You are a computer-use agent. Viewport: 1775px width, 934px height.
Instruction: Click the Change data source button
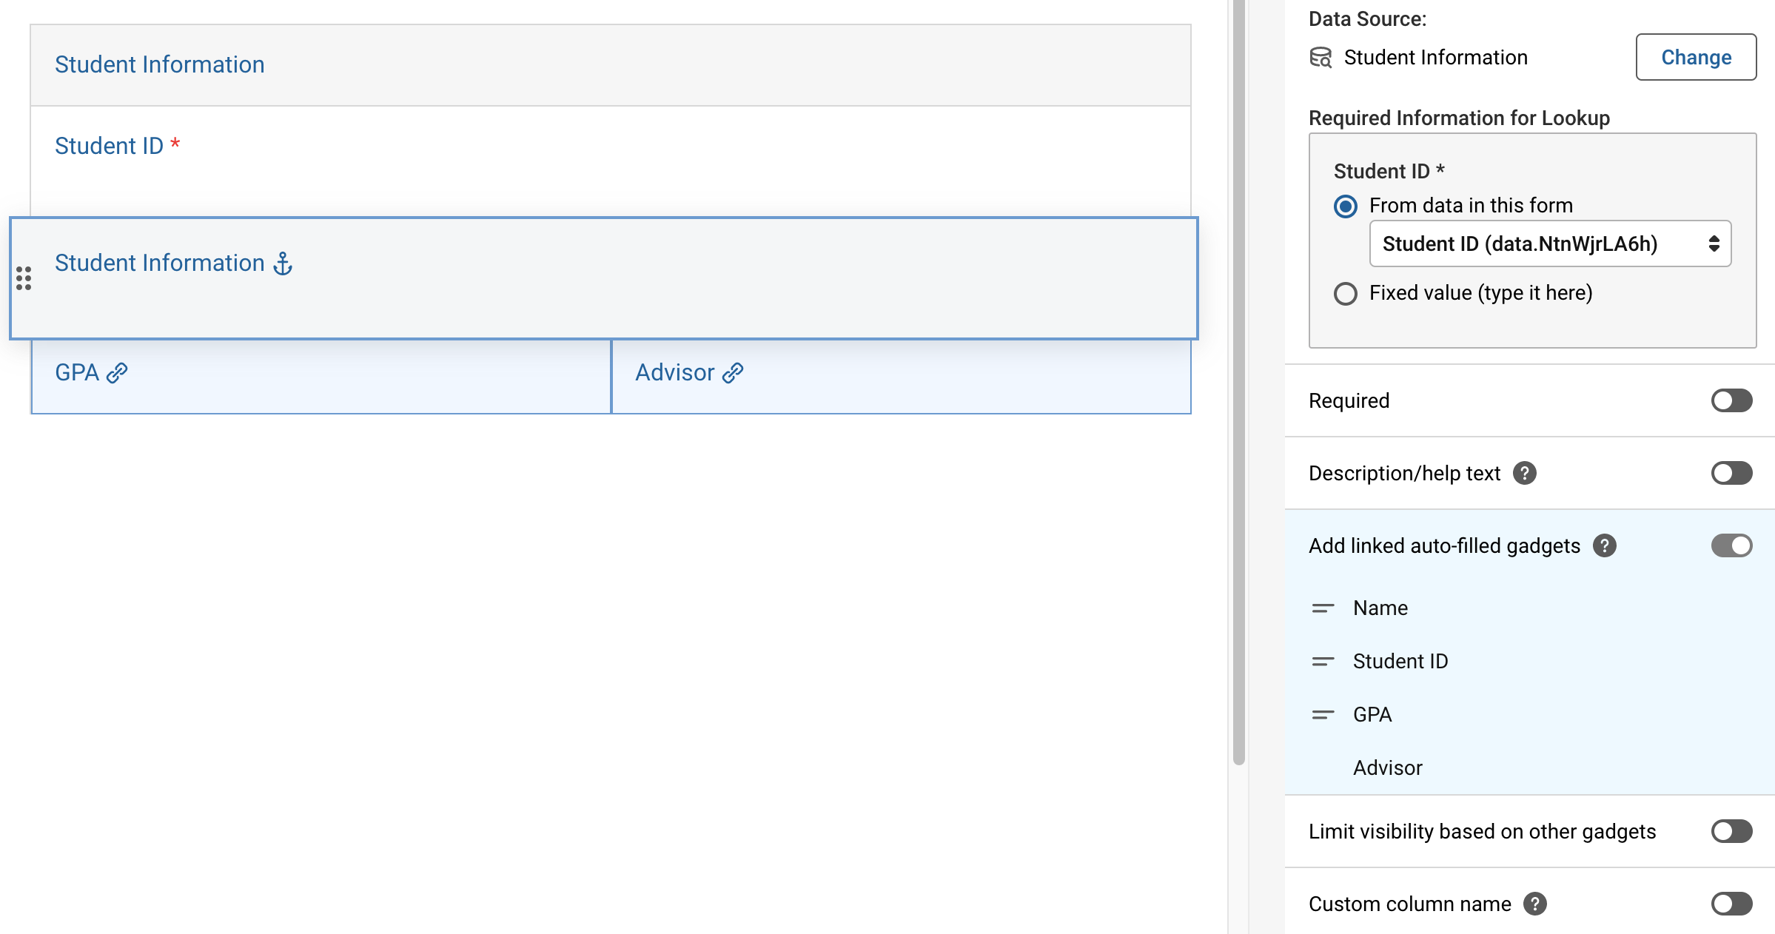click(1696, 57)
